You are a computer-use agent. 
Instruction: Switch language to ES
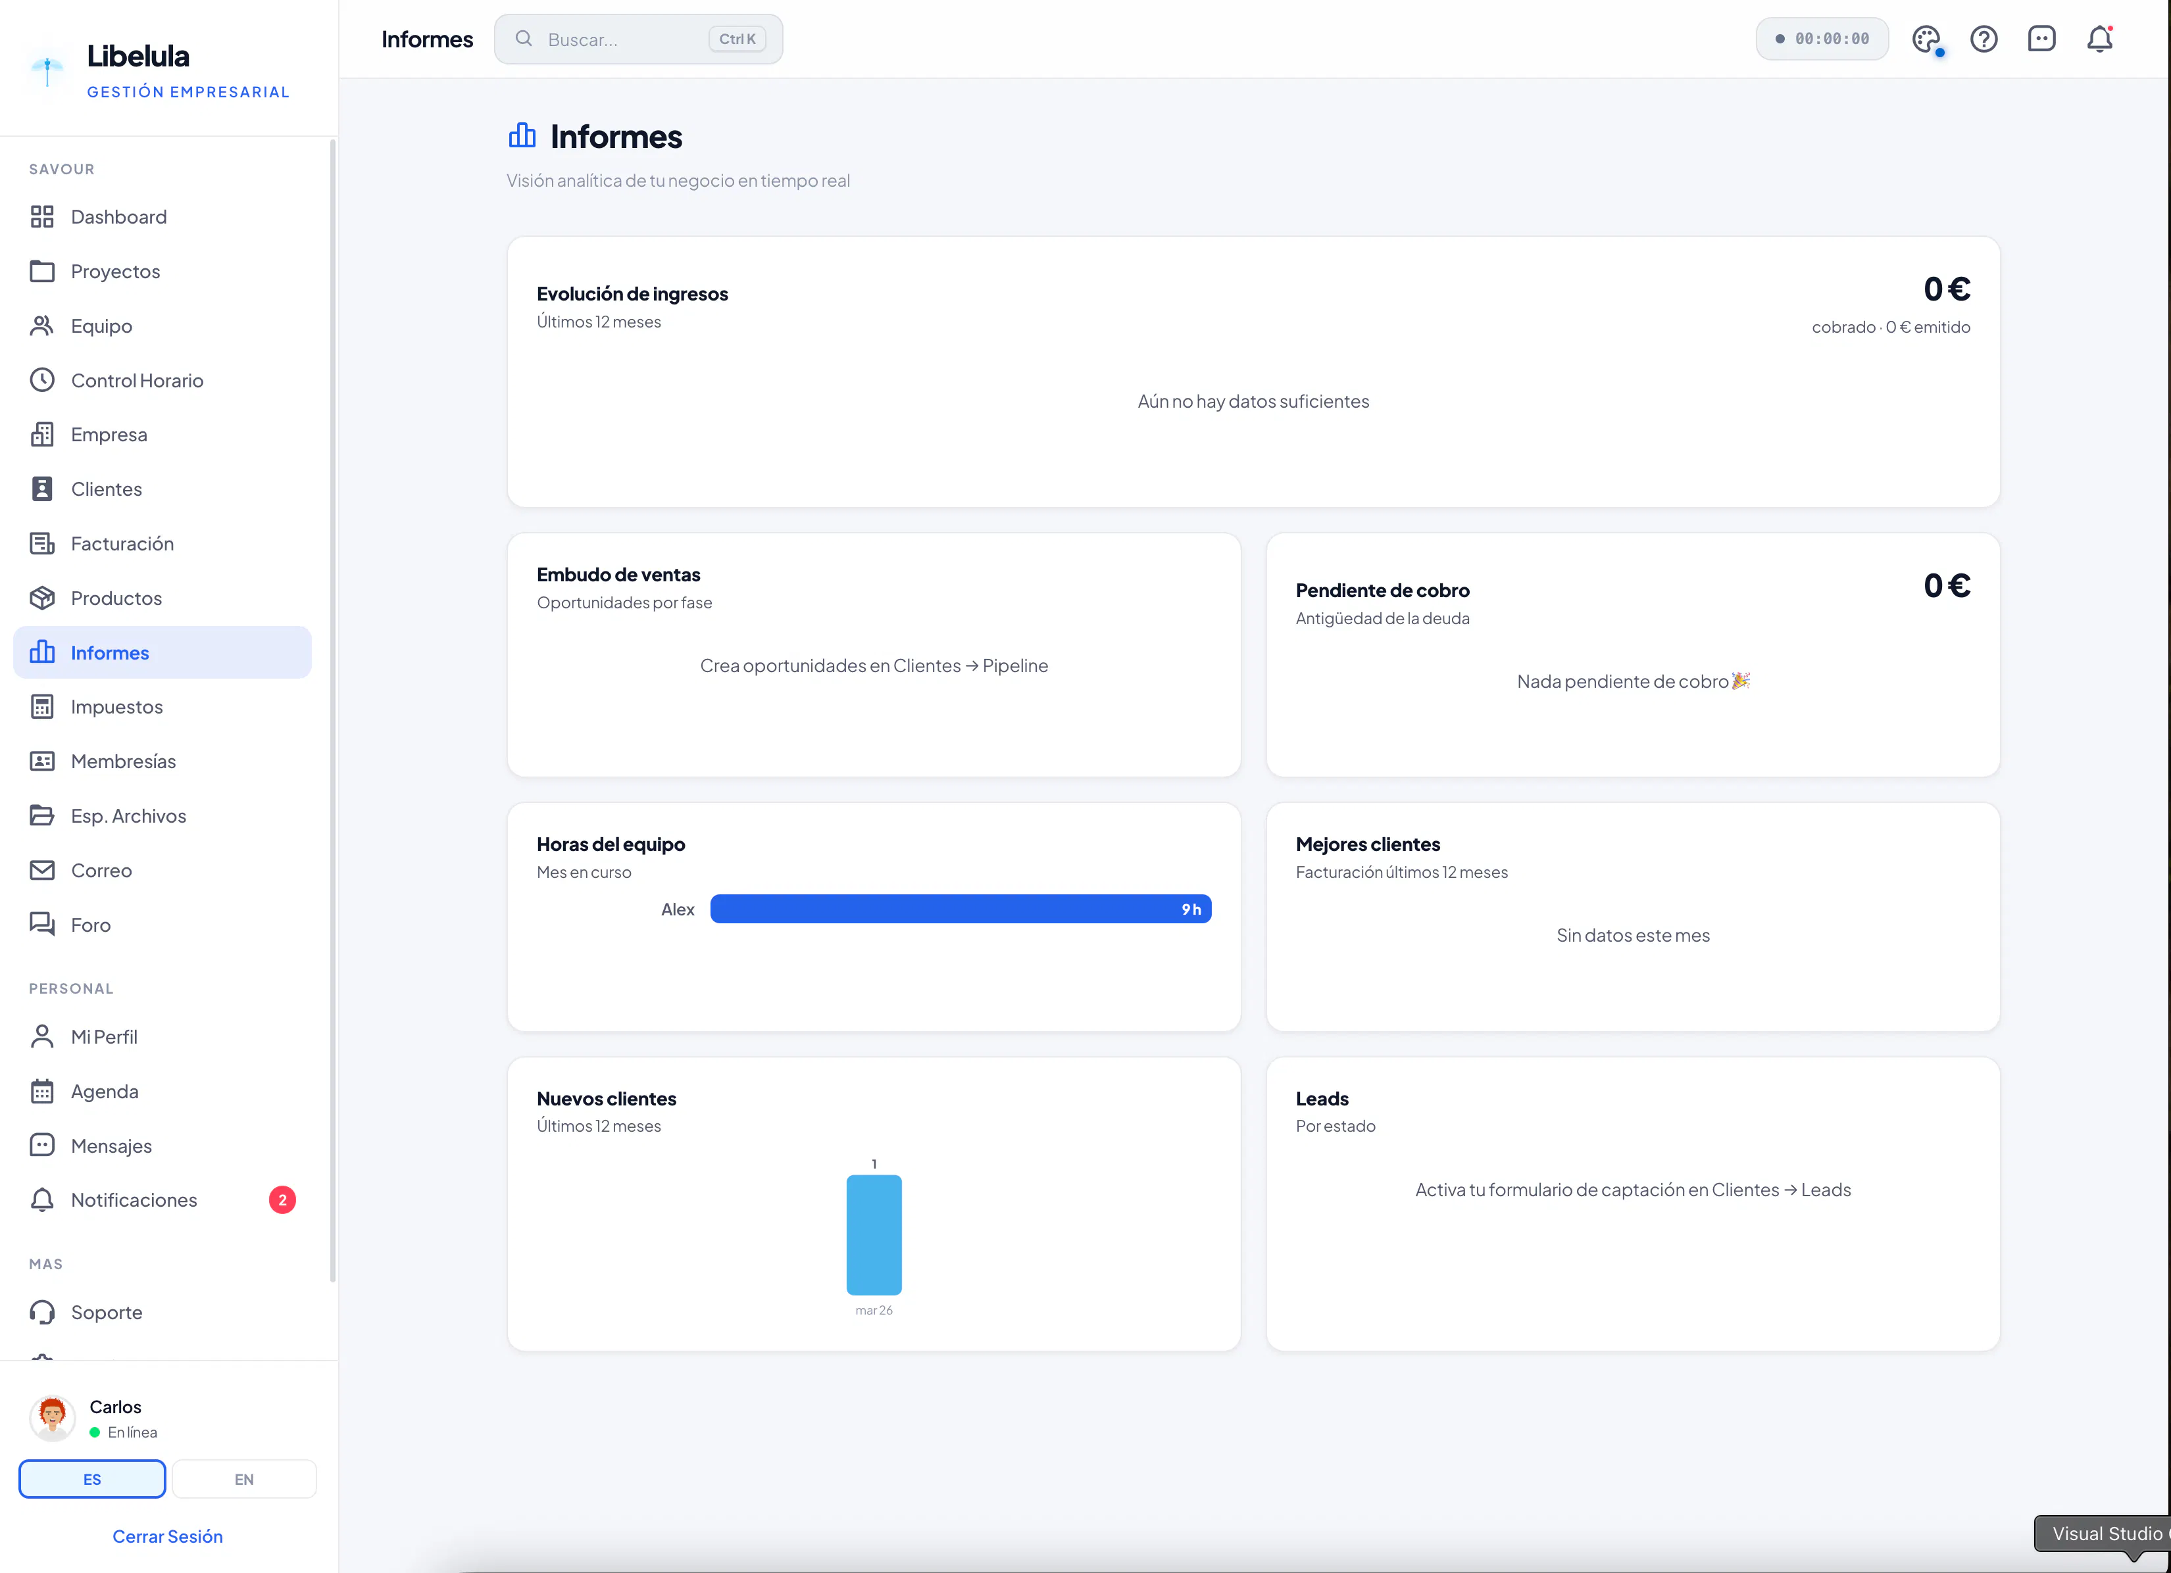coord(92,1479)
